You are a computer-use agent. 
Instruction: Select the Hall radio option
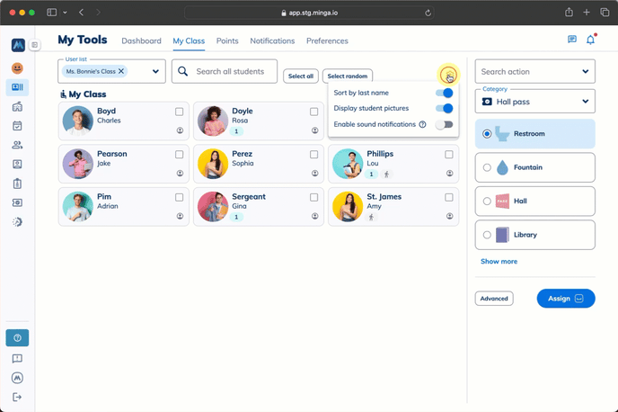[x=487, y=202]
